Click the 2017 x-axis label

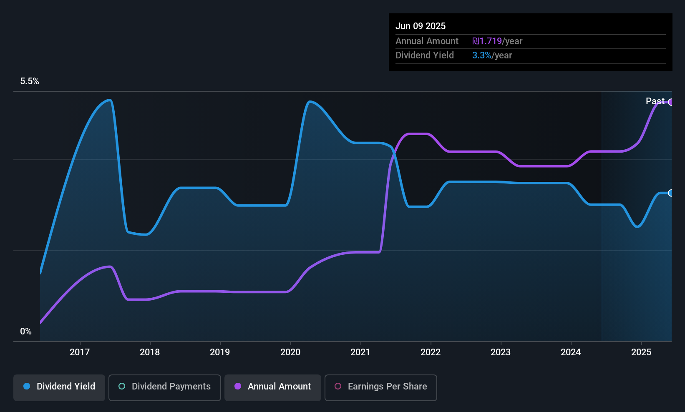pyautogui.click(x=80, y=352)
